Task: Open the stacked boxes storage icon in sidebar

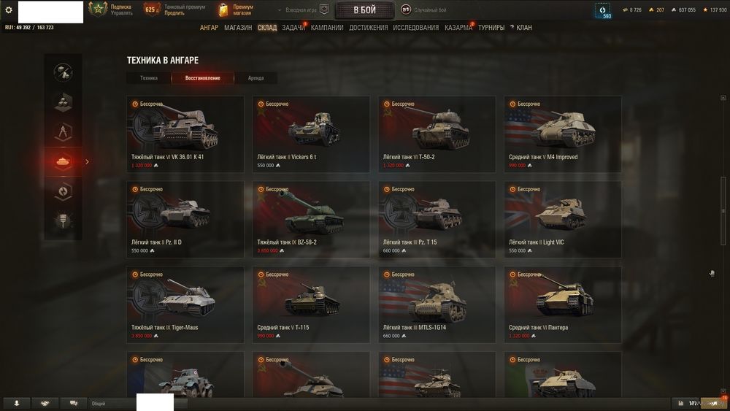Action: tap(63, 102)
